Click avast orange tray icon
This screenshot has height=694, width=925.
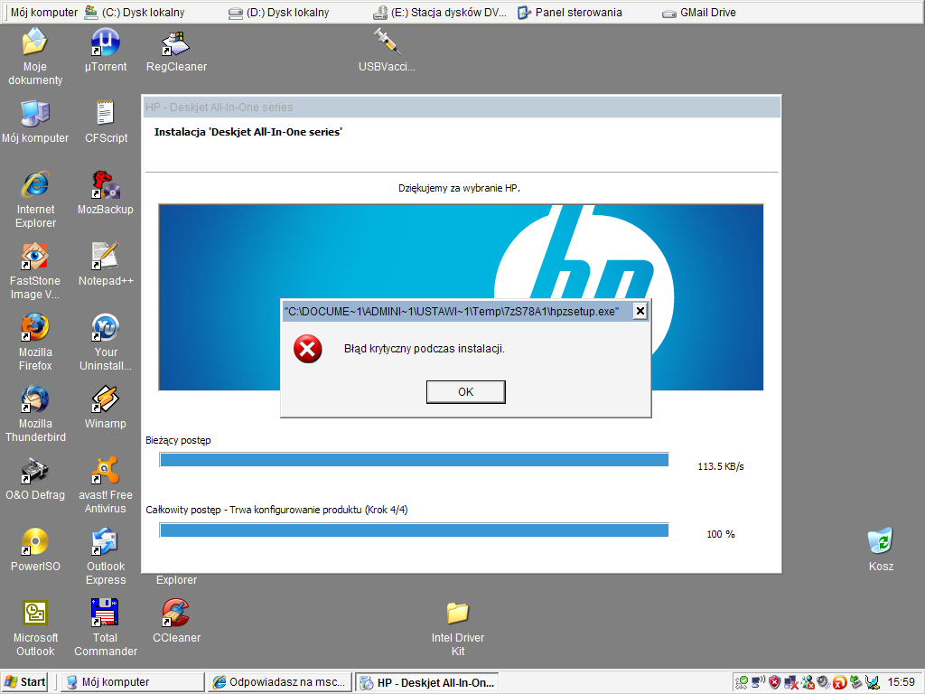coord(839,683)
